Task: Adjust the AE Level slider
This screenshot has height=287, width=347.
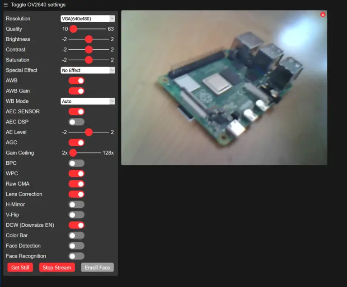Action: (x=89, y=132)
